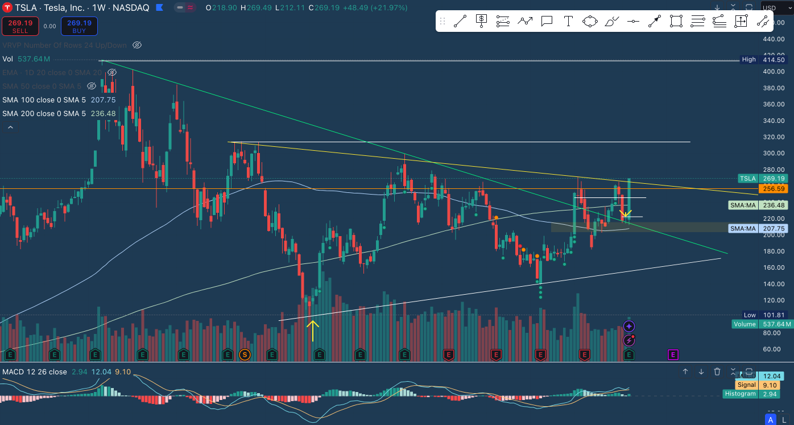Select the boxed measure arrows tool
This screenshot has width=794, height=425.
[741, 22]
